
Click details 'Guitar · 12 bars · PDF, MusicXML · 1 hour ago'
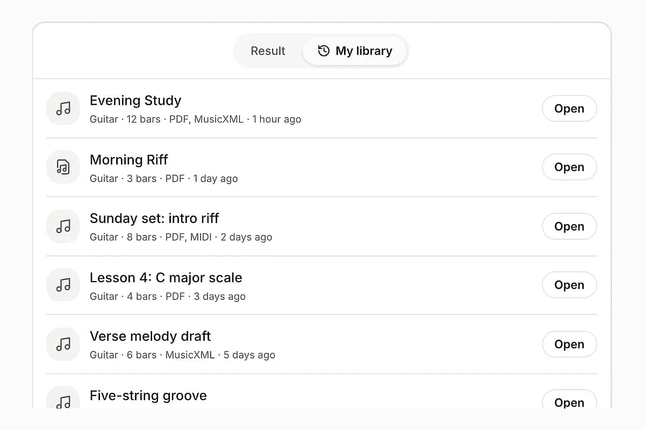click(x=196, y=119)
